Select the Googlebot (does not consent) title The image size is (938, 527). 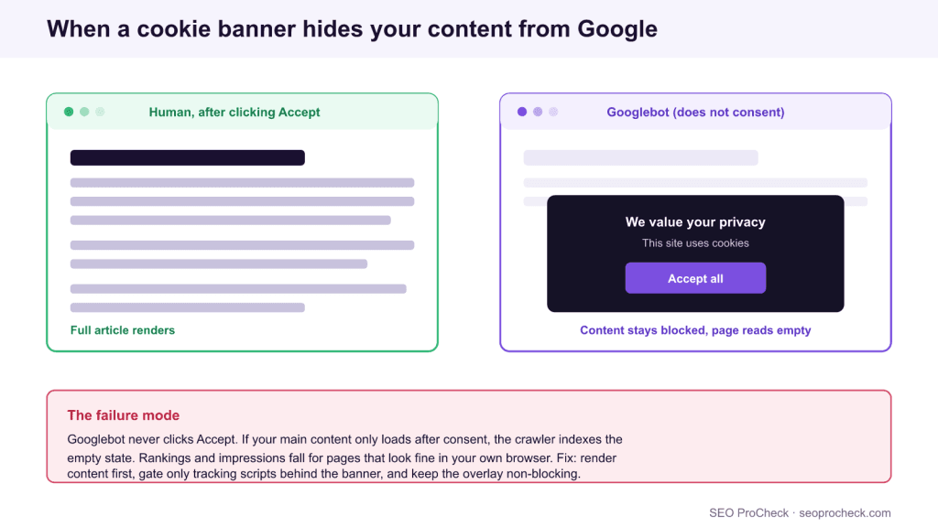(x=695, y=113)
